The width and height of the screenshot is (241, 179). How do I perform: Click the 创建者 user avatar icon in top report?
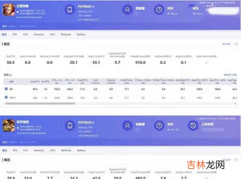(128, 10)
